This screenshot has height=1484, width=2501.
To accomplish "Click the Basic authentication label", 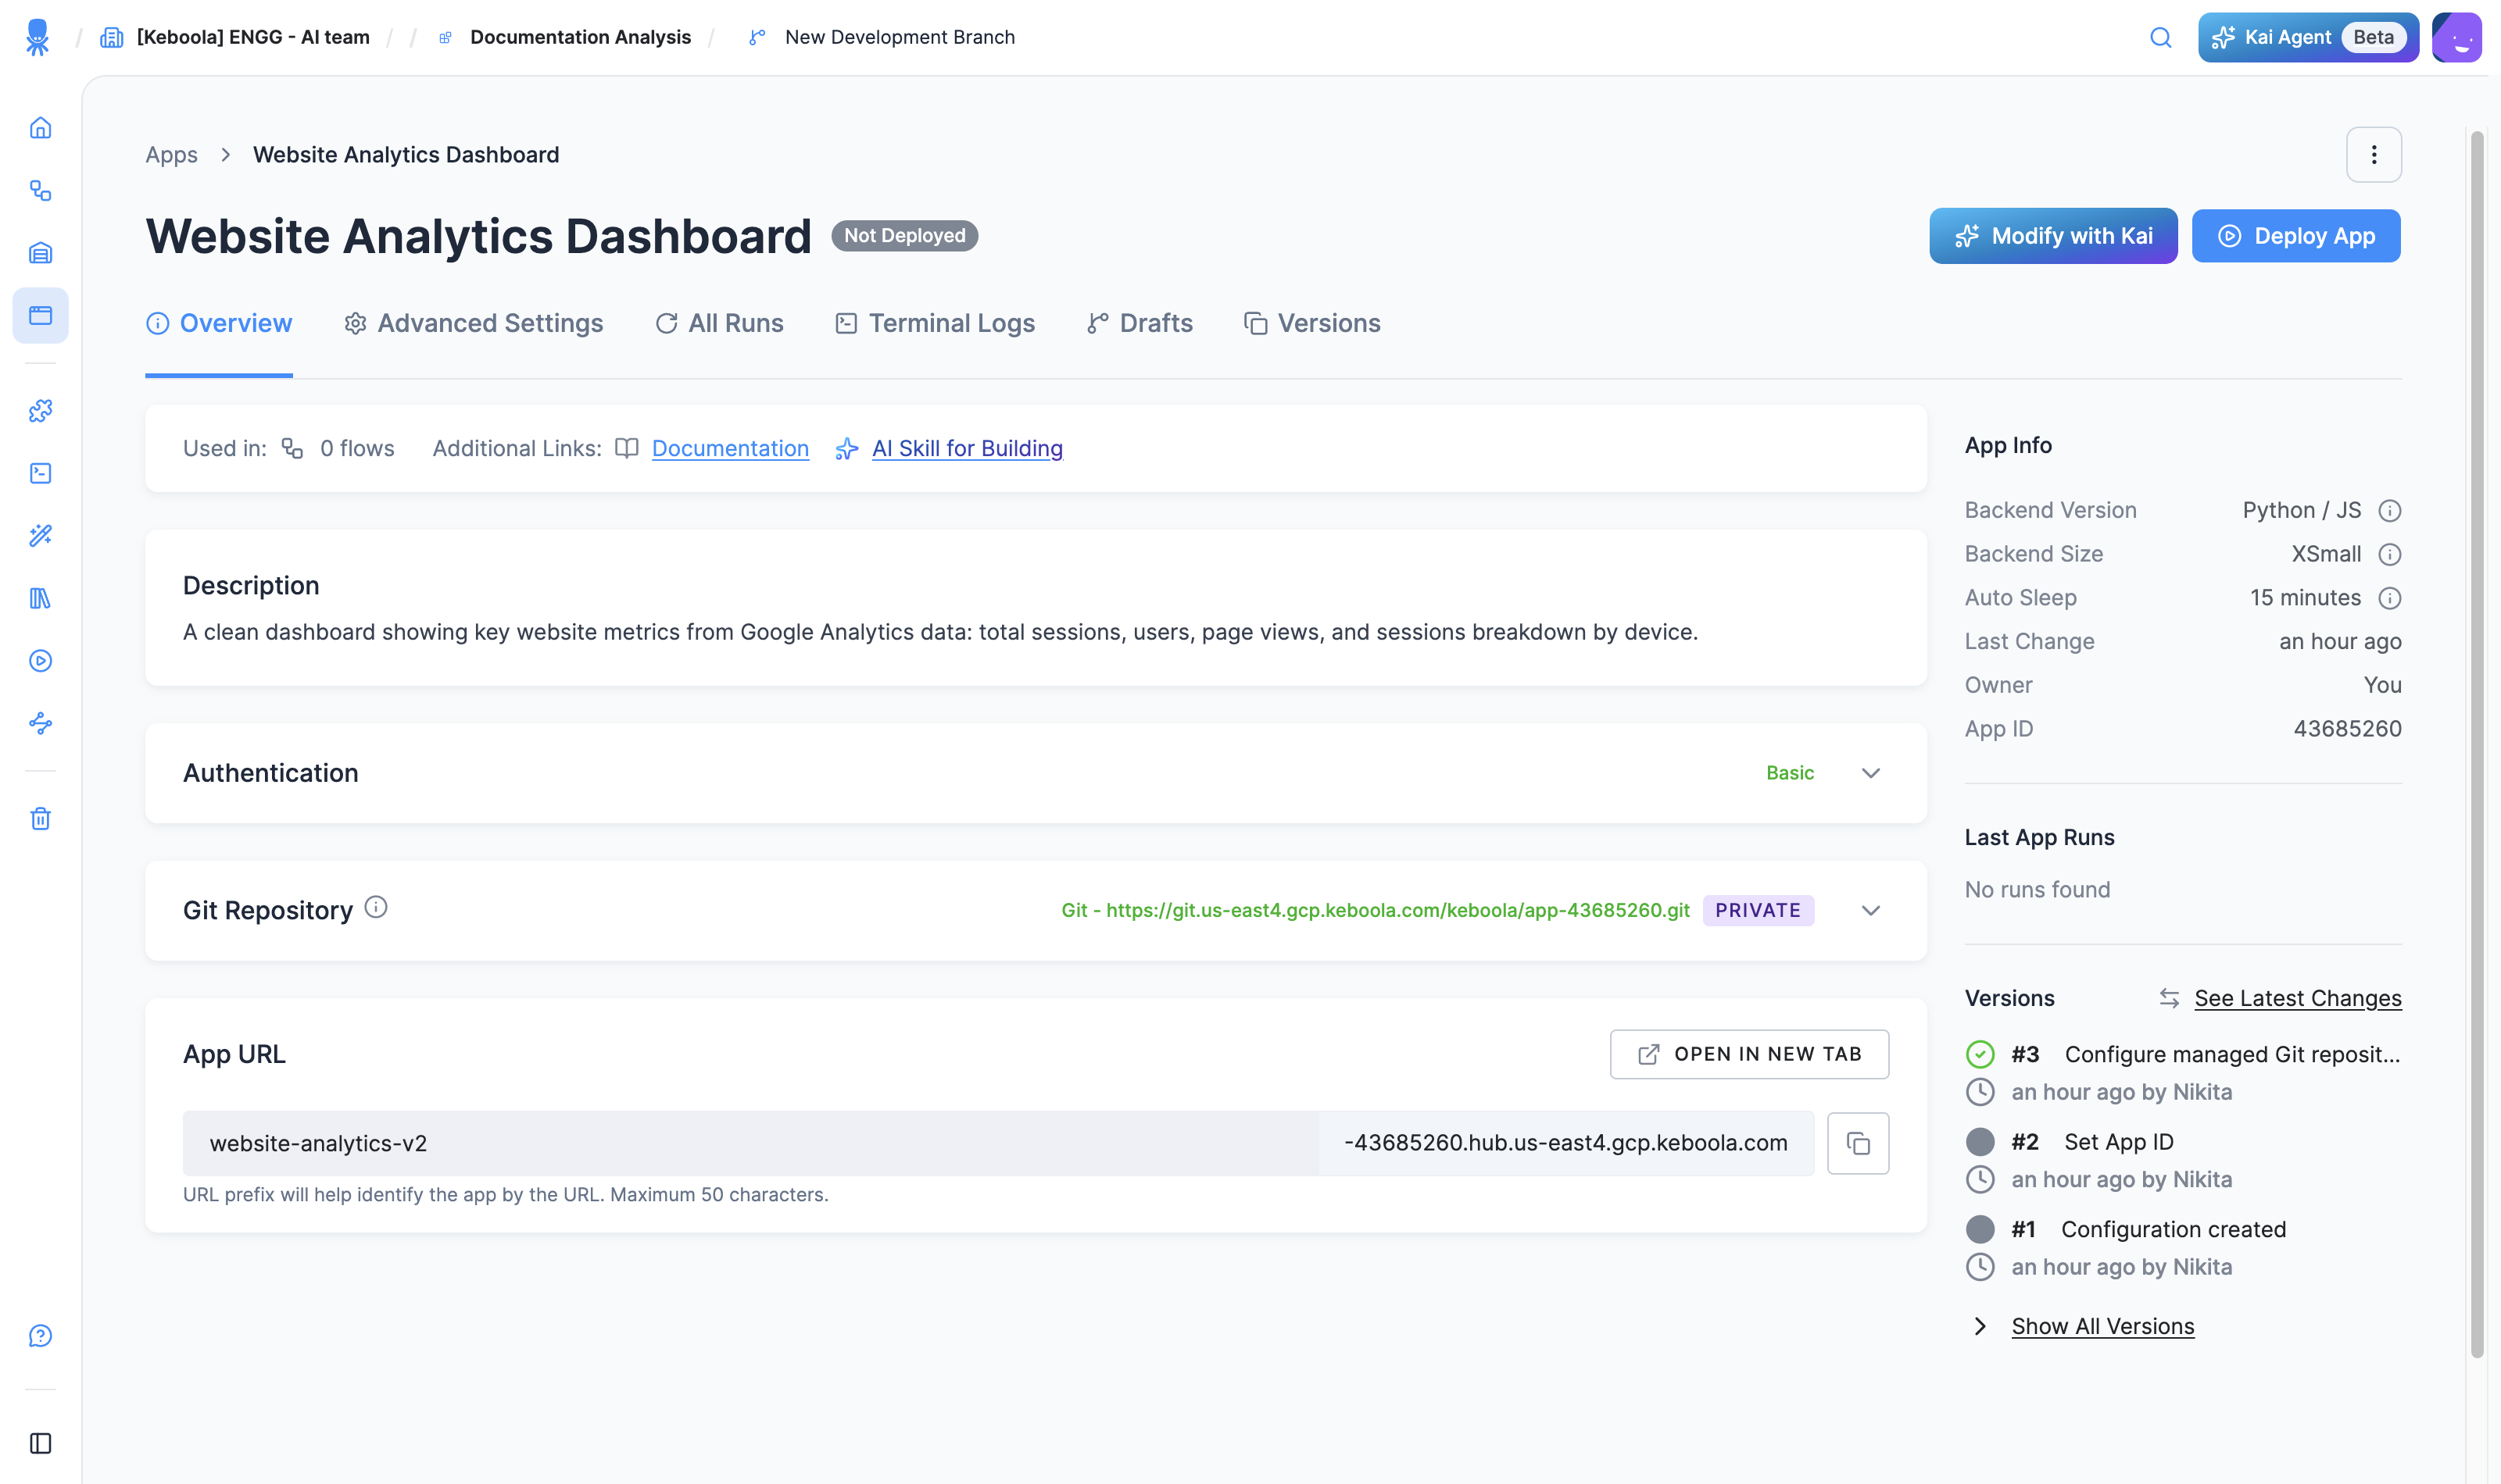I will [x=1790, y=773].
